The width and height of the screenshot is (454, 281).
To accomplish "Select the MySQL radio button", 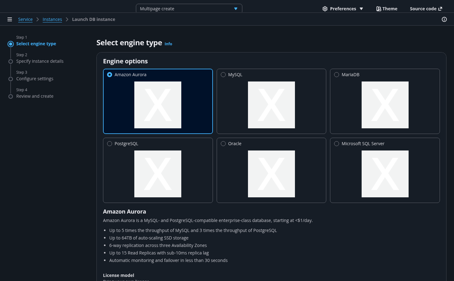I will 223,75.
